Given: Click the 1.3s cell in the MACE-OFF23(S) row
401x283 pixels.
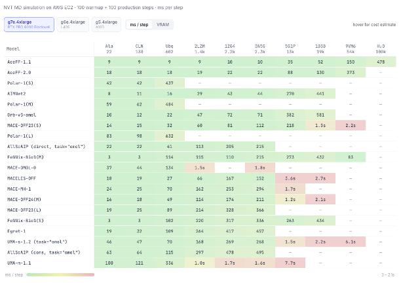Looking at the screenshot, I should pos(320,126).
